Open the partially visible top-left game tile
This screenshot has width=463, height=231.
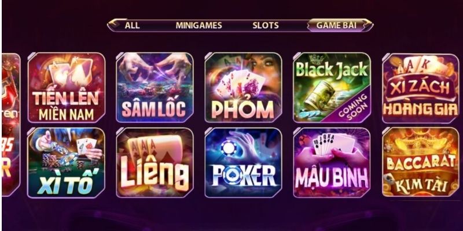(x=11, y=88)
